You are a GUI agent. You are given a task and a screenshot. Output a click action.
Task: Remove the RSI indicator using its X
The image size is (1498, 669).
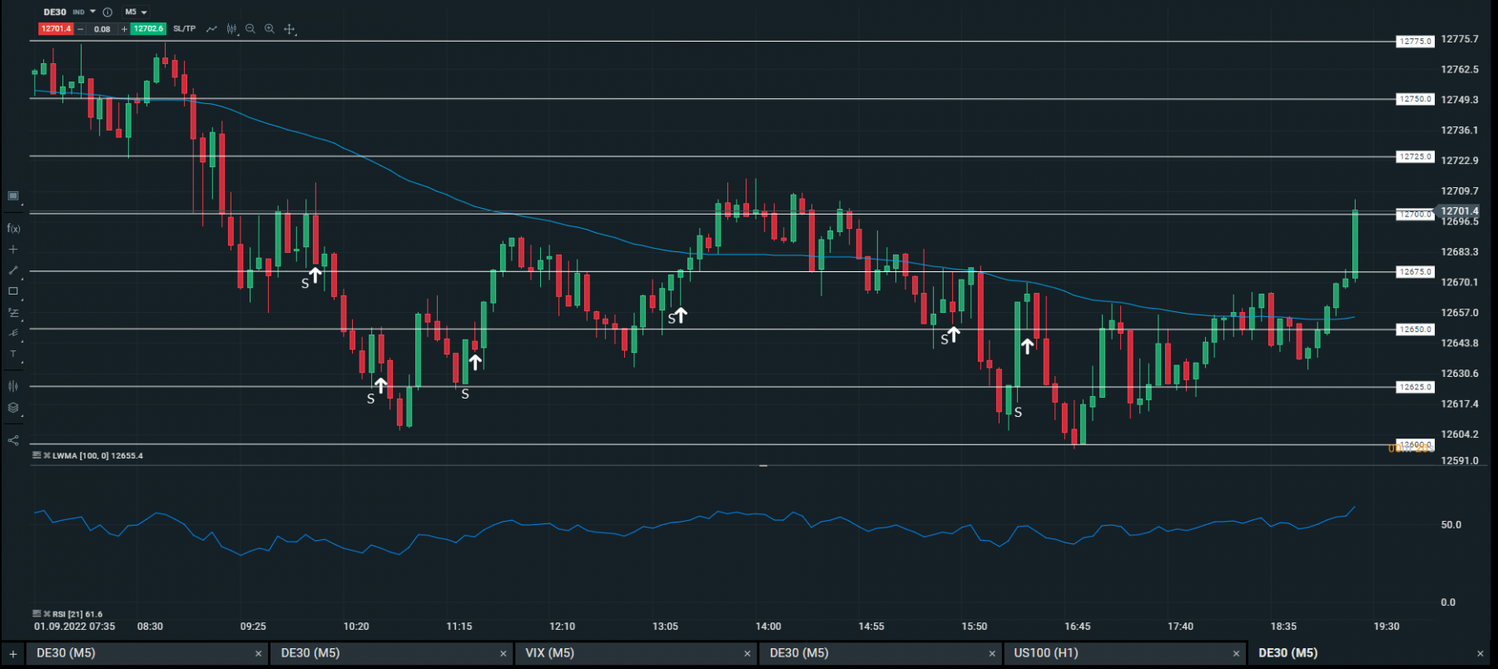[x=47, y=614]
